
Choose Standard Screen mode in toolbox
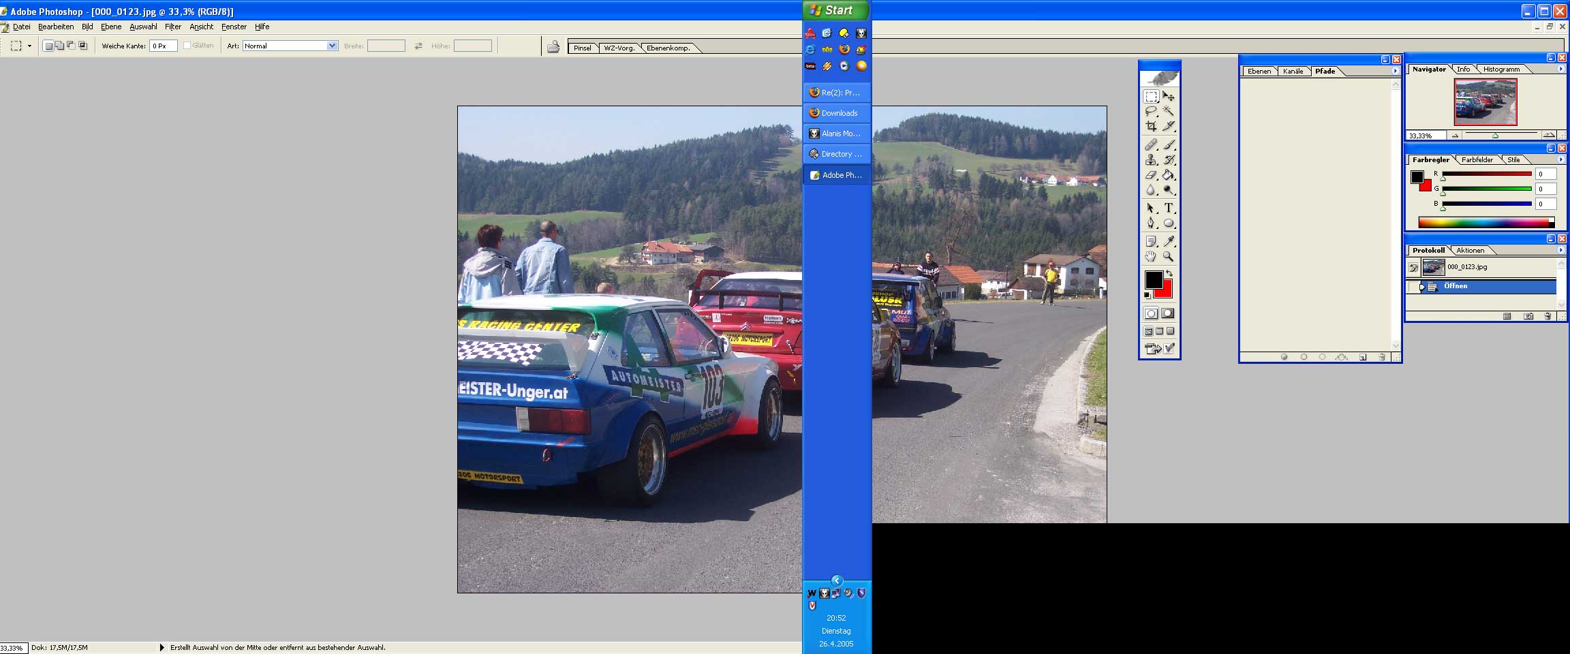pos(1148,332)
